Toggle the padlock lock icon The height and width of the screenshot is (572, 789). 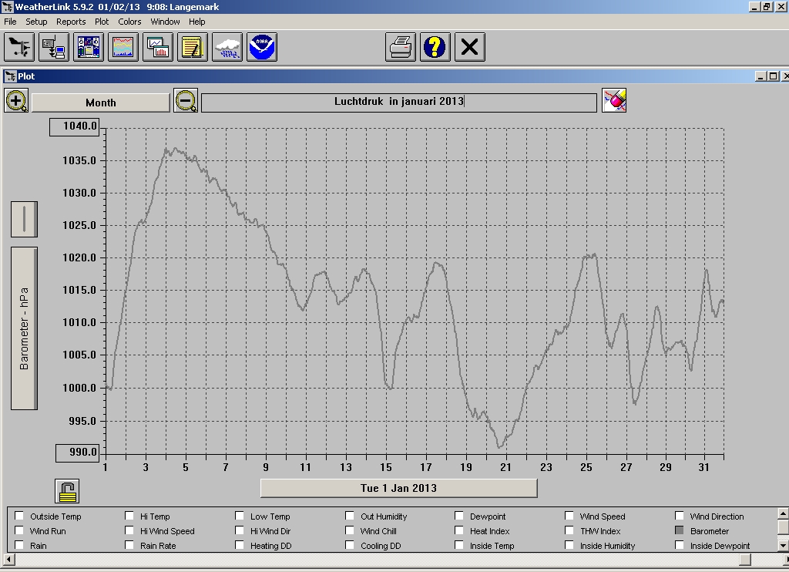click(x=67, y=491)
